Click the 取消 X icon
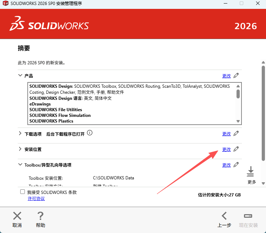This screenshot has height=233, width=266. coord(17,216)
